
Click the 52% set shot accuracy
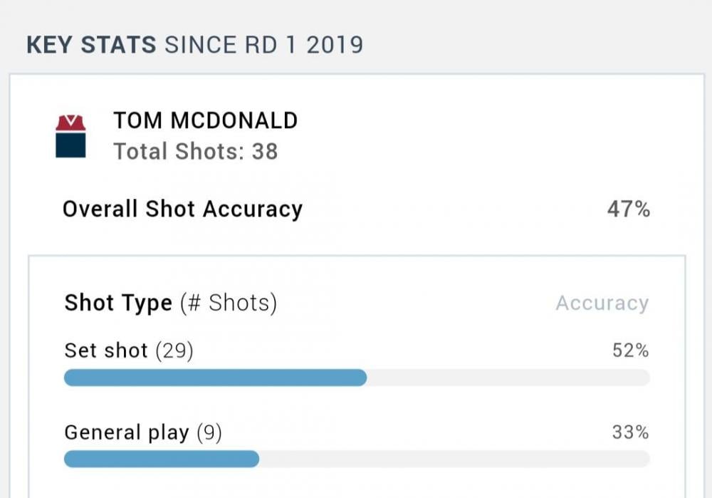coord(630,351)
